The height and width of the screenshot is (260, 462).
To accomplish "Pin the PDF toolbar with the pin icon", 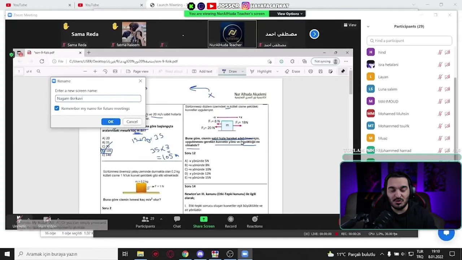I will (343, 71).
